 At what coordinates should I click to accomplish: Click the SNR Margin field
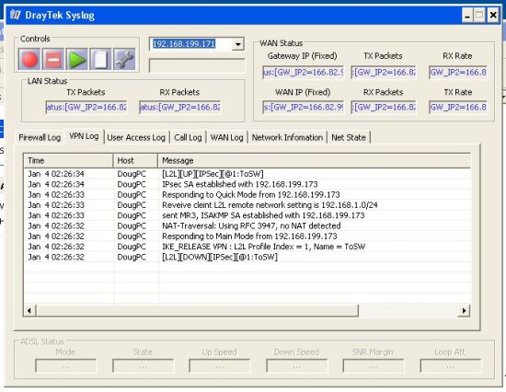[x=373, y=366]
